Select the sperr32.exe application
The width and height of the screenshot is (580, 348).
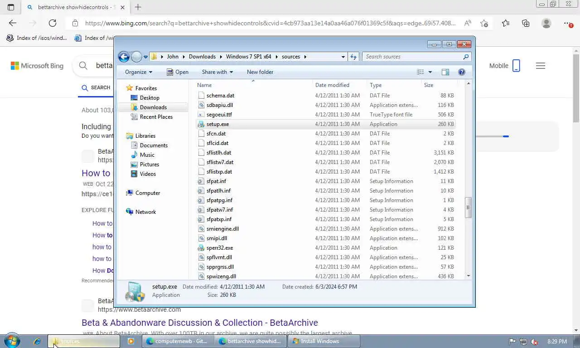pyautogui.click(x=219, y=248)
